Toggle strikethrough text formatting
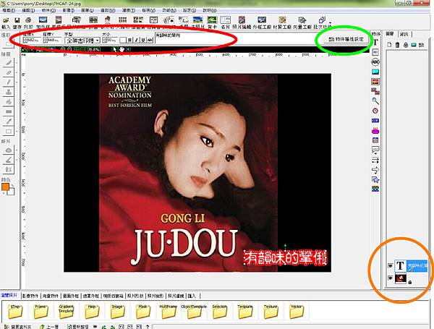 tap(150, 40)
